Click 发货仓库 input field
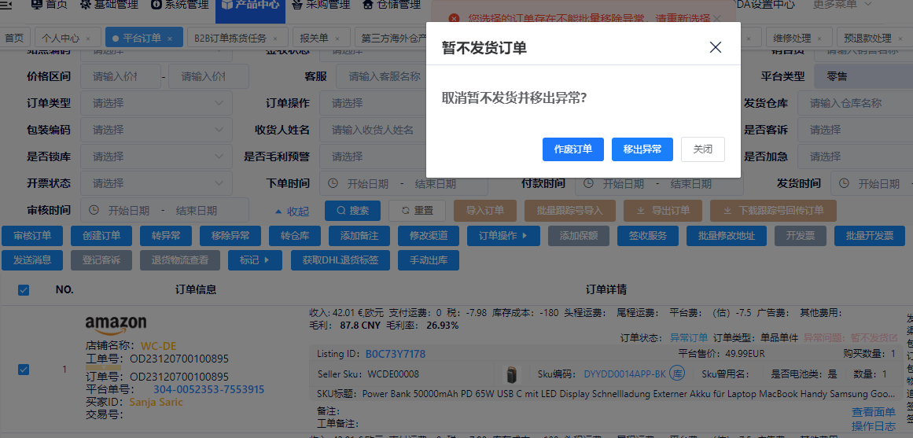Image resolution: width=913 pixels, height=438 pixels. tap(856, 103)
